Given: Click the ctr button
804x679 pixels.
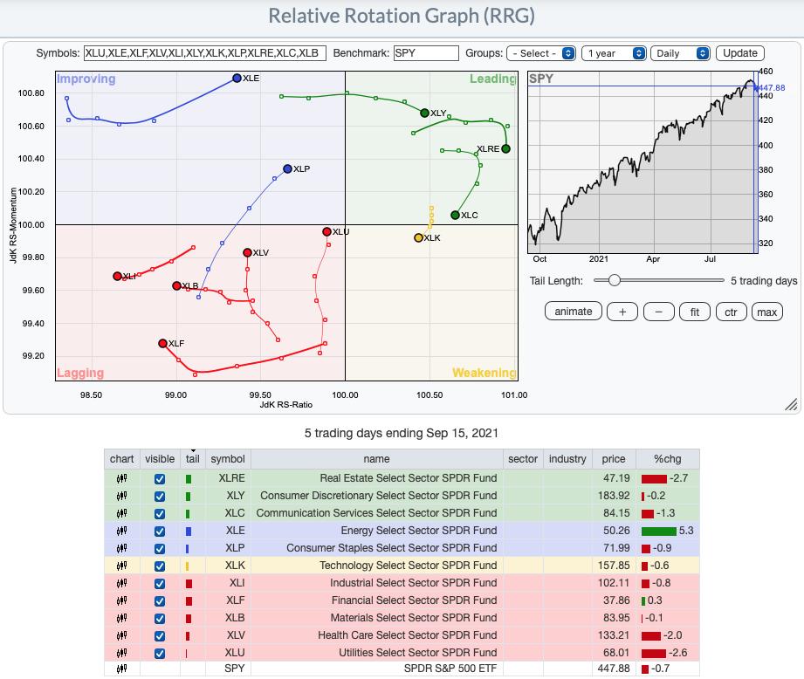Looking at the screenshot, I should point(731,312).
